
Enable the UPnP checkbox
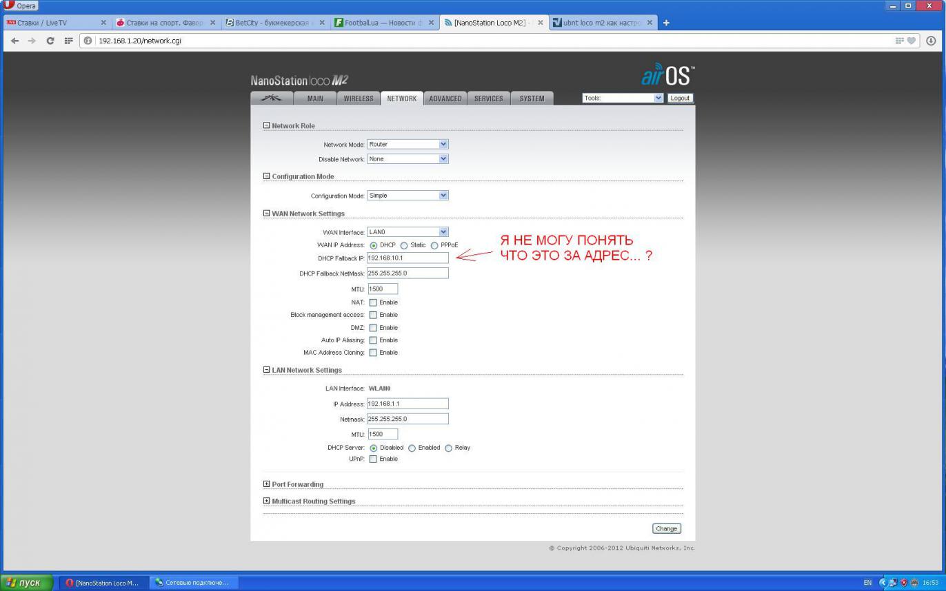(x=373, y=459)
